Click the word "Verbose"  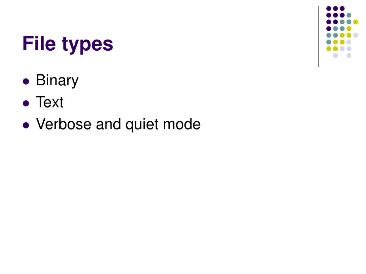[x=64, y=124]
